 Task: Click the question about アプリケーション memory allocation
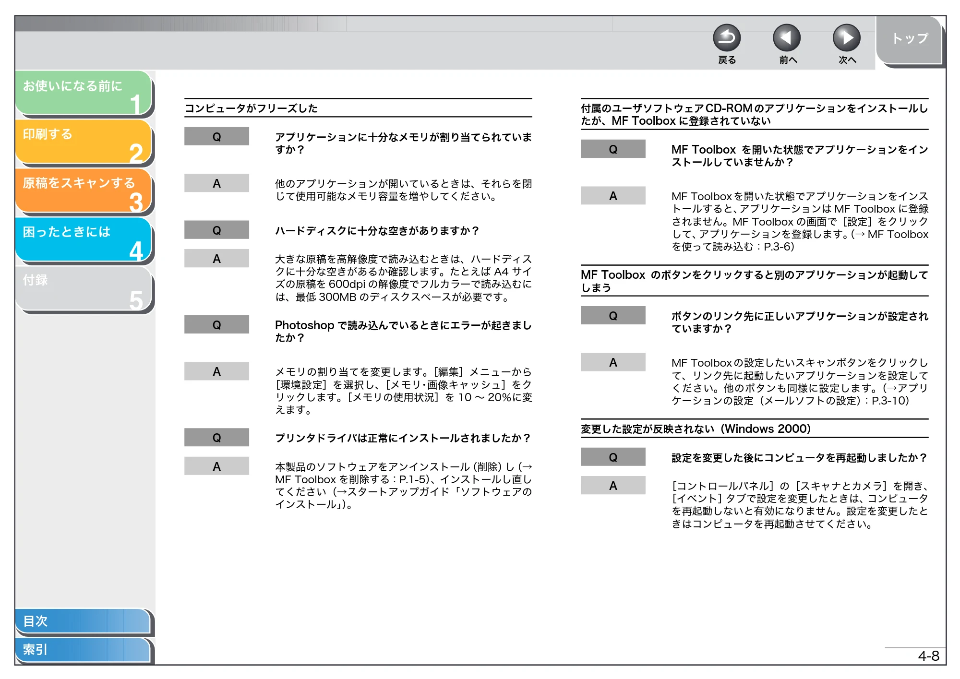click(x=403, y=143)
